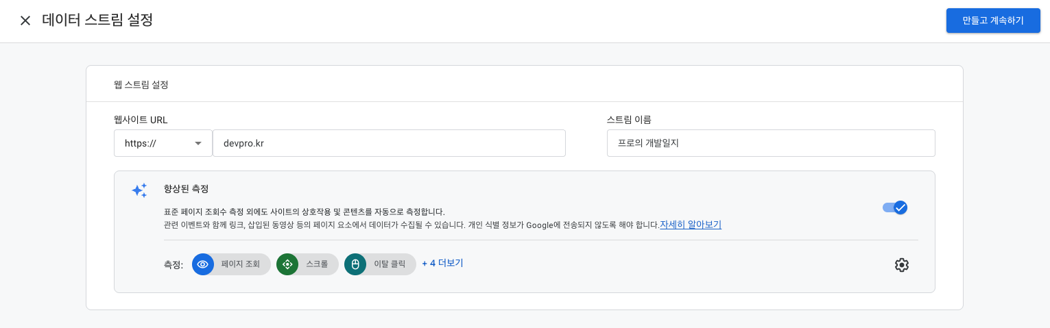Click the outbound click mouse icon
1050x328 pixels.
click(x=355, y=264)
